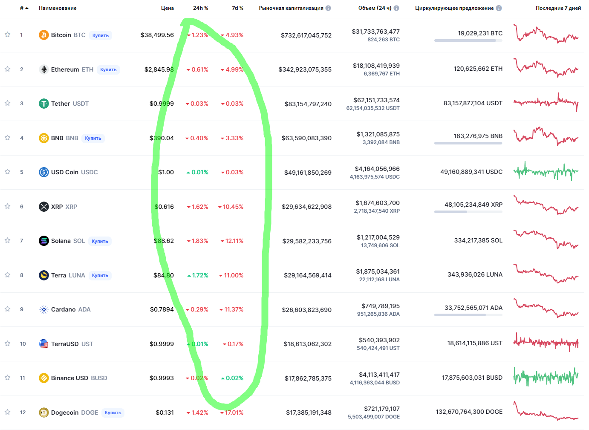Open USD Coin green 7-day sparkline chart

[546, 171]
